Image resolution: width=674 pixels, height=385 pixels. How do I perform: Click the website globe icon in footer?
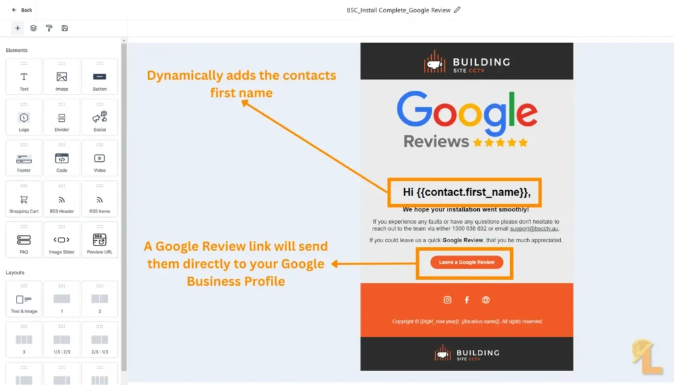click(486, 300)
